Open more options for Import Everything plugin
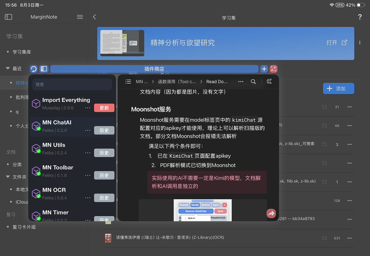 tap(88, 108)
